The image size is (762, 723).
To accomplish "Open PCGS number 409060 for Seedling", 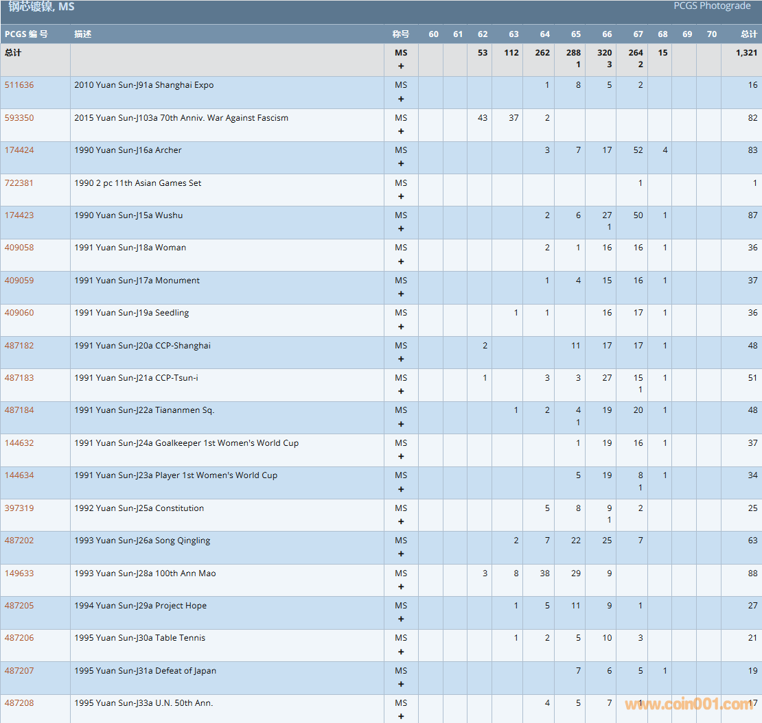I will click(x=19, y=313).
